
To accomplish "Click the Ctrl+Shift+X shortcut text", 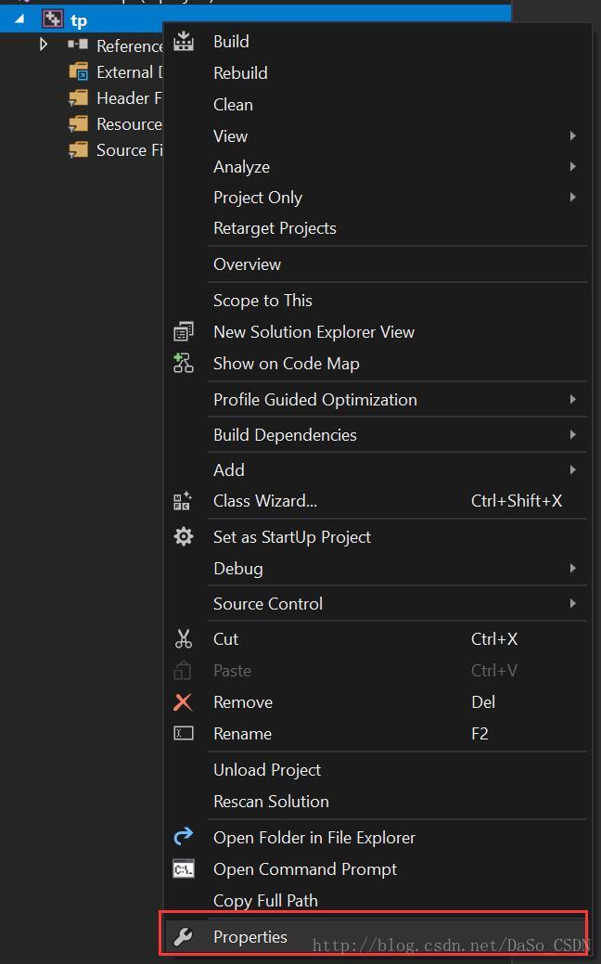I will pos(517,501).
